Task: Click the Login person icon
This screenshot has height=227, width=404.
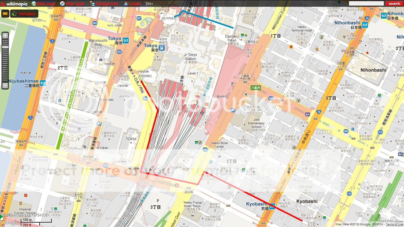Action: tap(126, 4)
